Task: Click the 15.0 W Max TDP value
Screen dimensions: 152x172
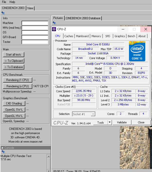Action: point(119,49)
